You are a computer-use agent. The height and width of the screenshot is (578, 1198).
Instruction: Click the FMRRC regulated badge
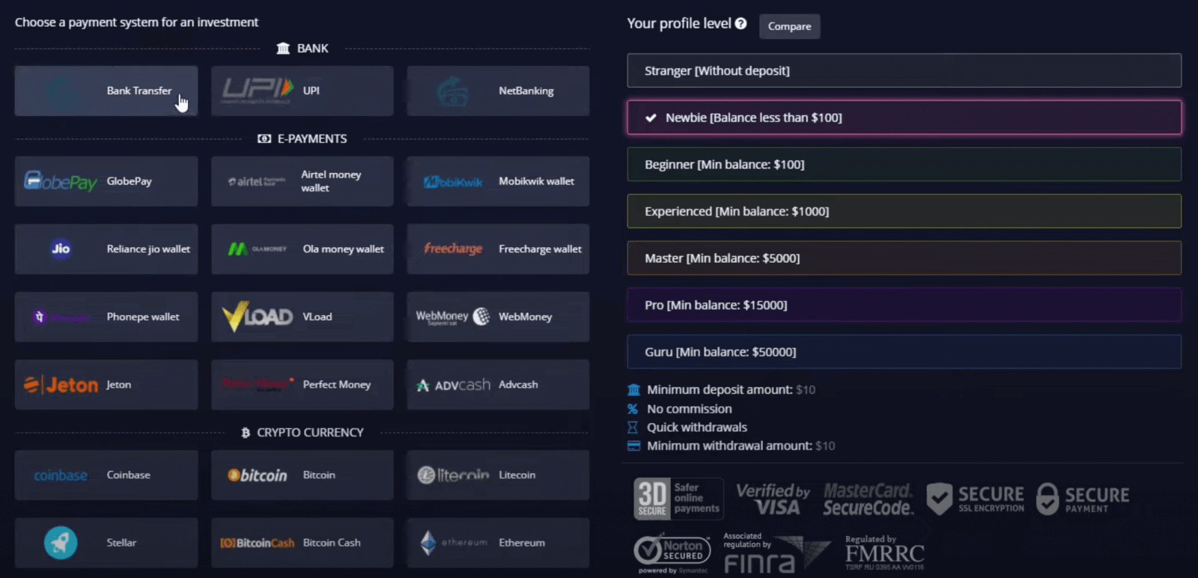coord(884,553)
